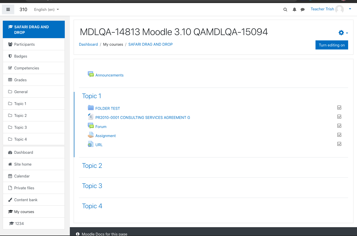
Task: Click the FOLDER TEST folder icon
Action: tap(91, 108)
